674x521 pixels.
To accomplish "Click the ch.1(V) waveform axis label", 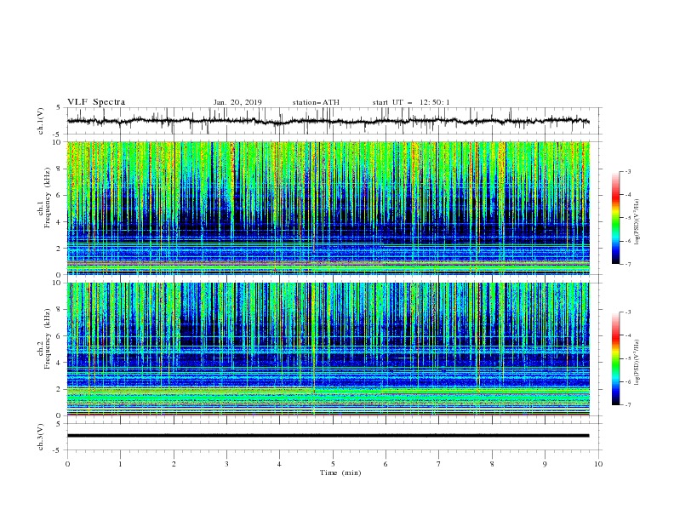I will click(x=41, y=121).
